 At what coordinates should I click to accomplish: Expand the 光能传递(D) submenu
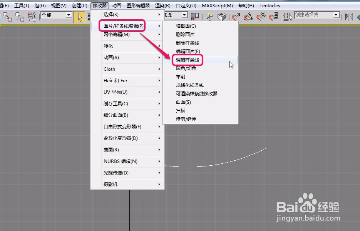[127, 173]
